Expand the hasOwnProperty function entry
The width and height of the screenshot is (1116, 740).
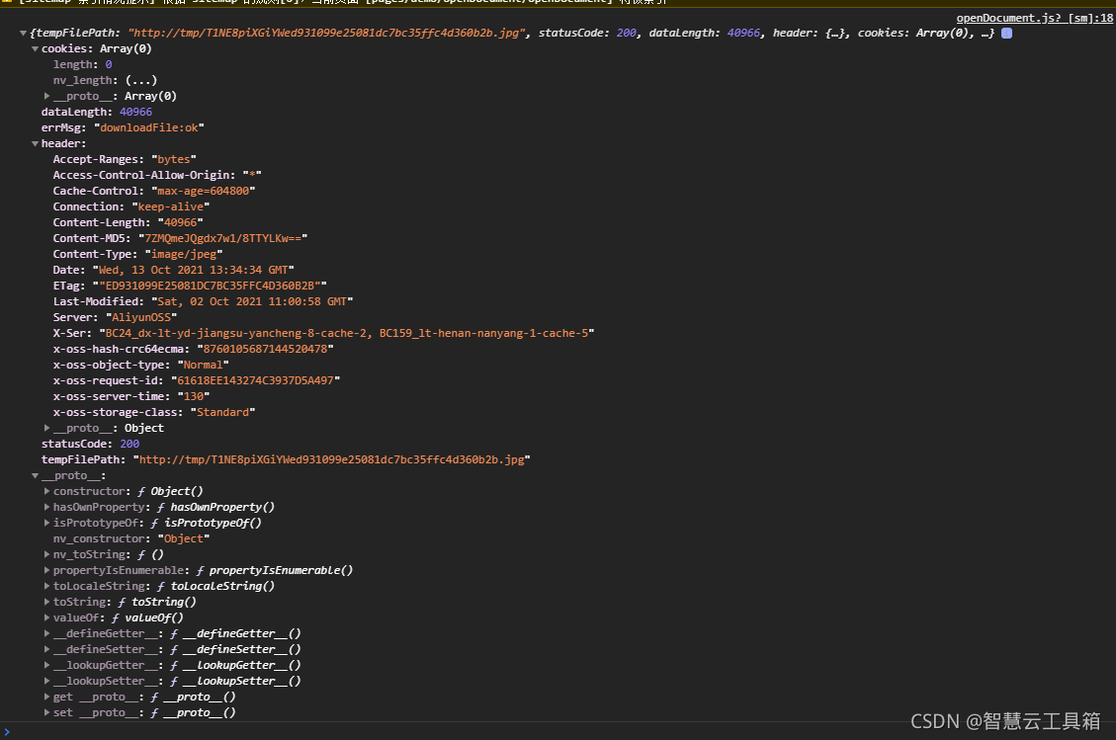[x=47, y=507]
